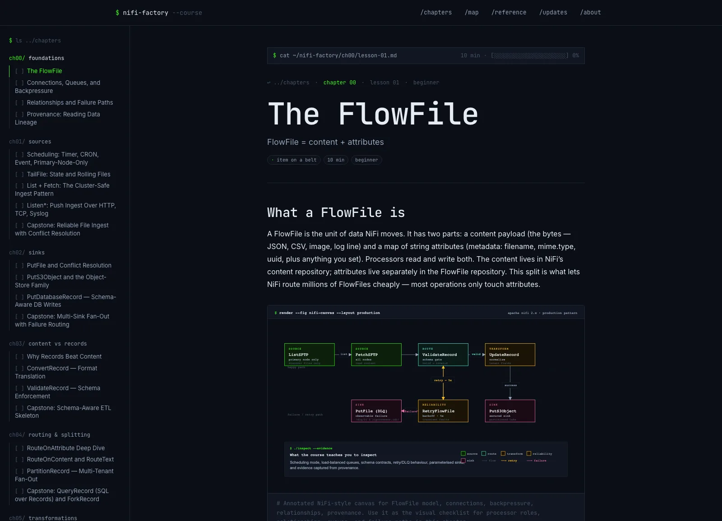The image size is (722, 521).
Task: Click the 10 min tag pill
Action: coord(336,160)
